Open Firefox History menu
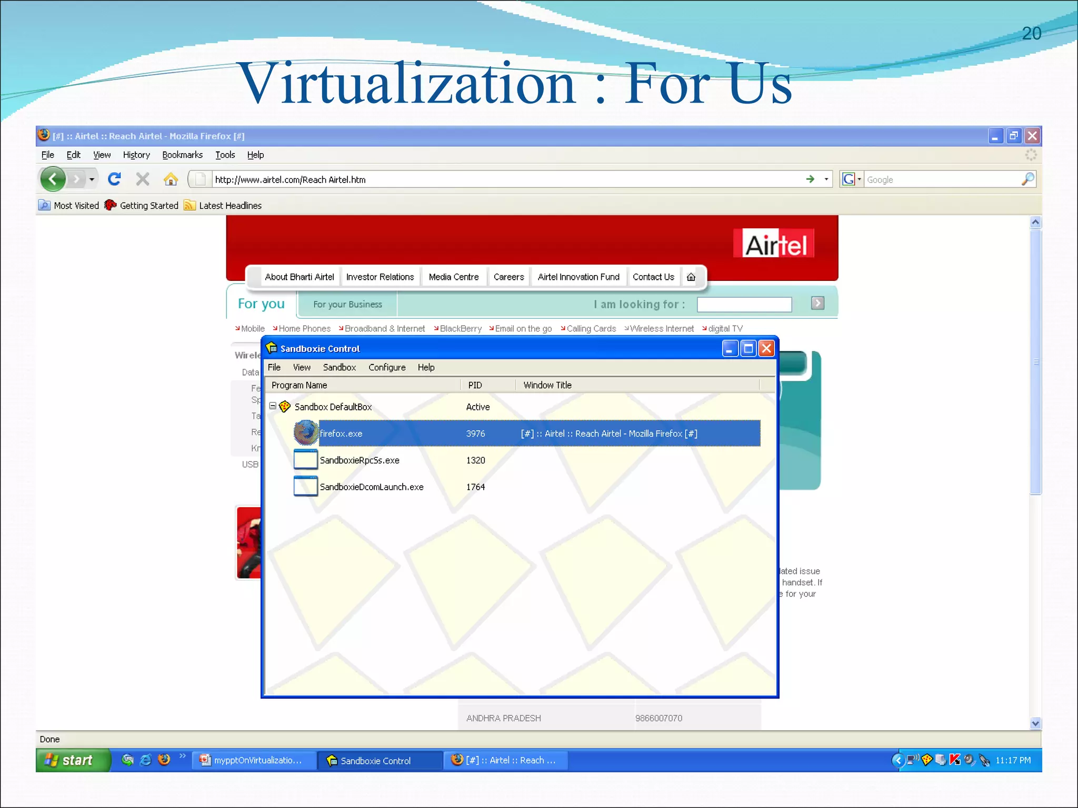1078x808 pixels. [x=136, y=155]
